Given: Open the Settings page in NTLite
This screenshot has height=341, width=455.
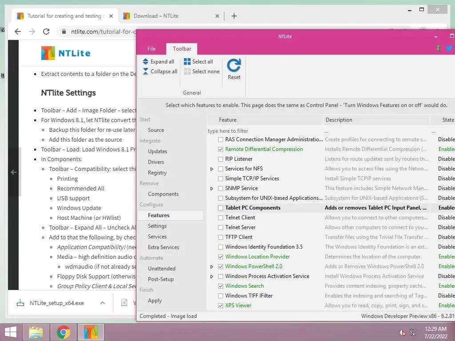Looking at the screenshot, I should point(157,226).
